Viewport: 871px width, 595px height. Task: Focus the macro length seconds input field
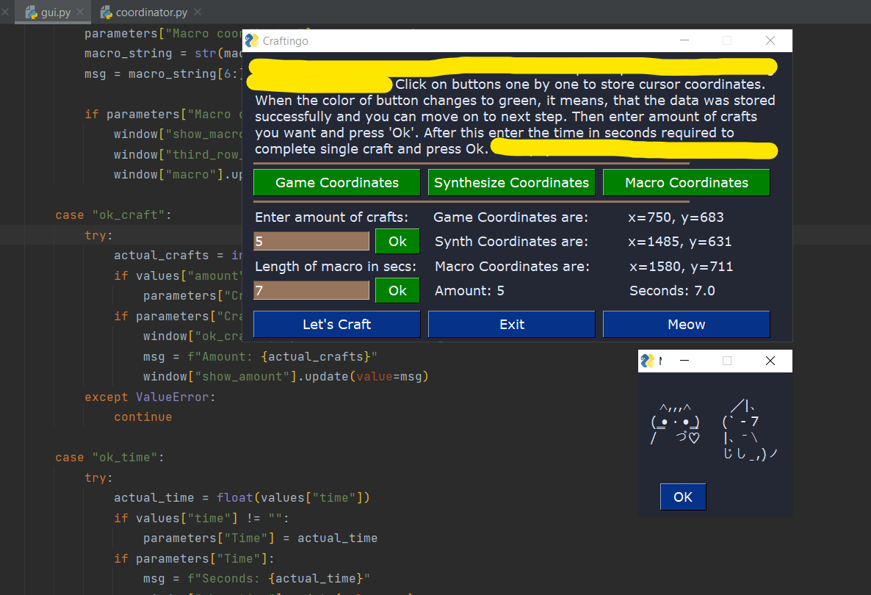311,290
